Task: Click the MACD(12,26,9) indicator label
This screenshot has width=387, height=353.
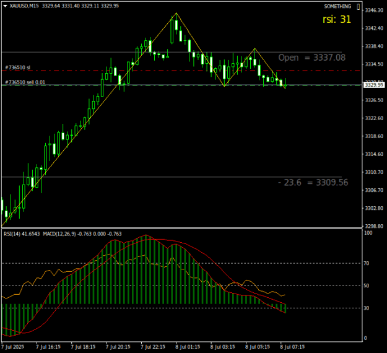Action: coord(82,233)
